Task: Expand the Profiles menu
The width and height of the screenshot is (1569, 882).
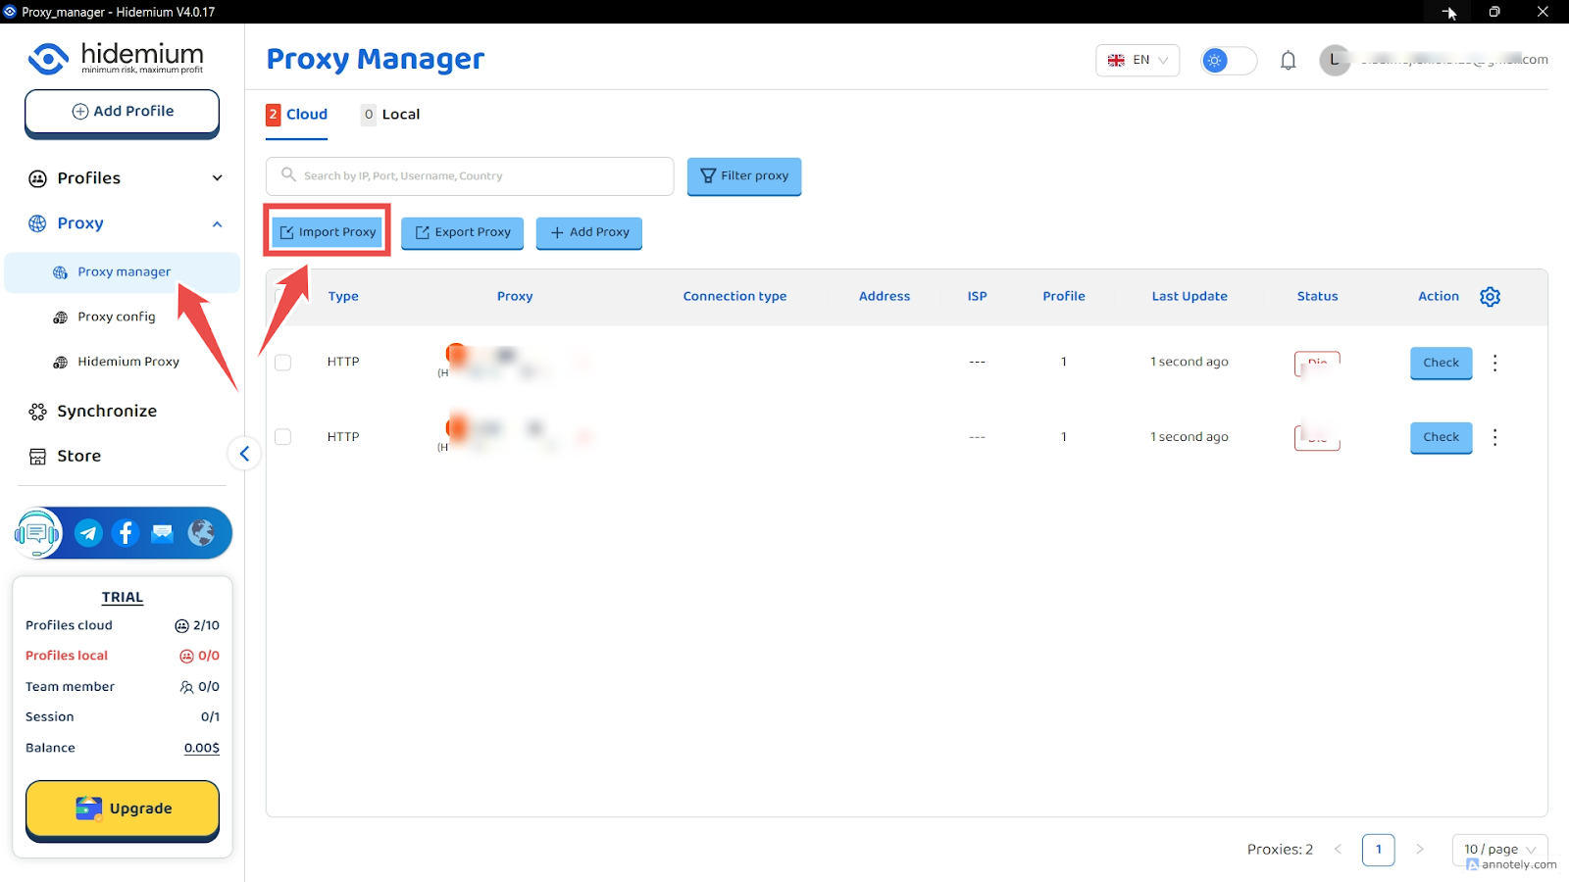Action: [126, 178]
